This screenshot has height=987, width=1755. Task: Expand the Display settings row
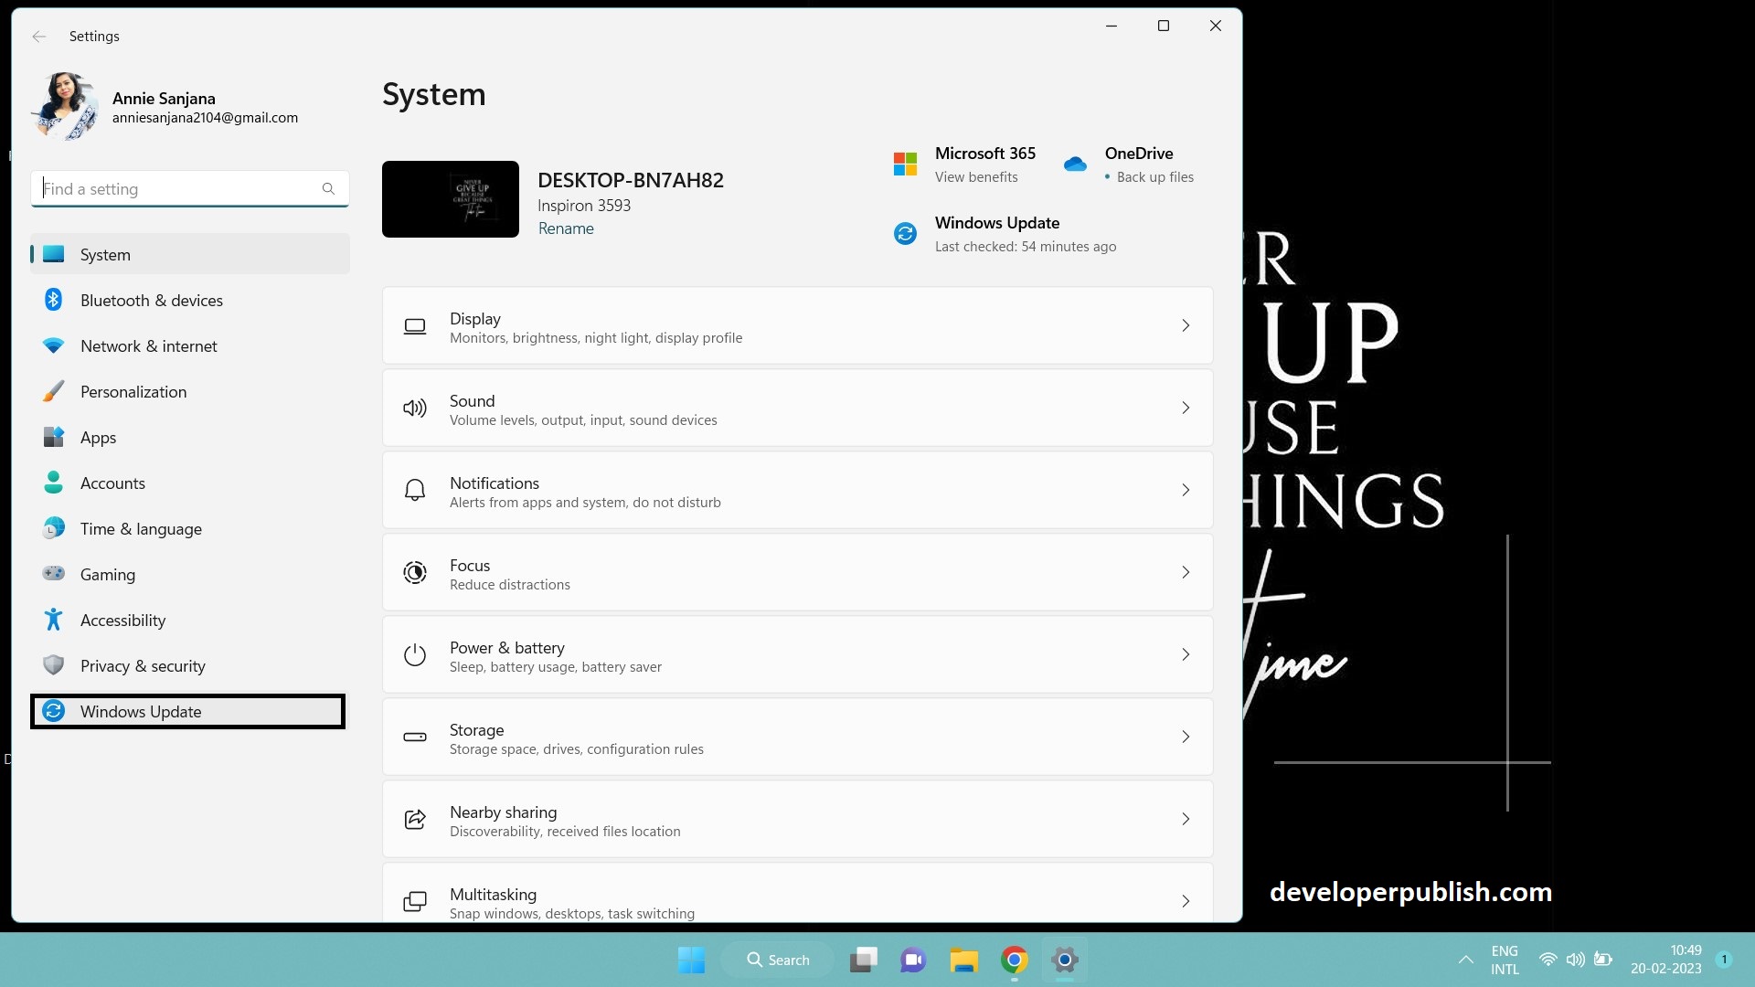(x=1186, y=325)
